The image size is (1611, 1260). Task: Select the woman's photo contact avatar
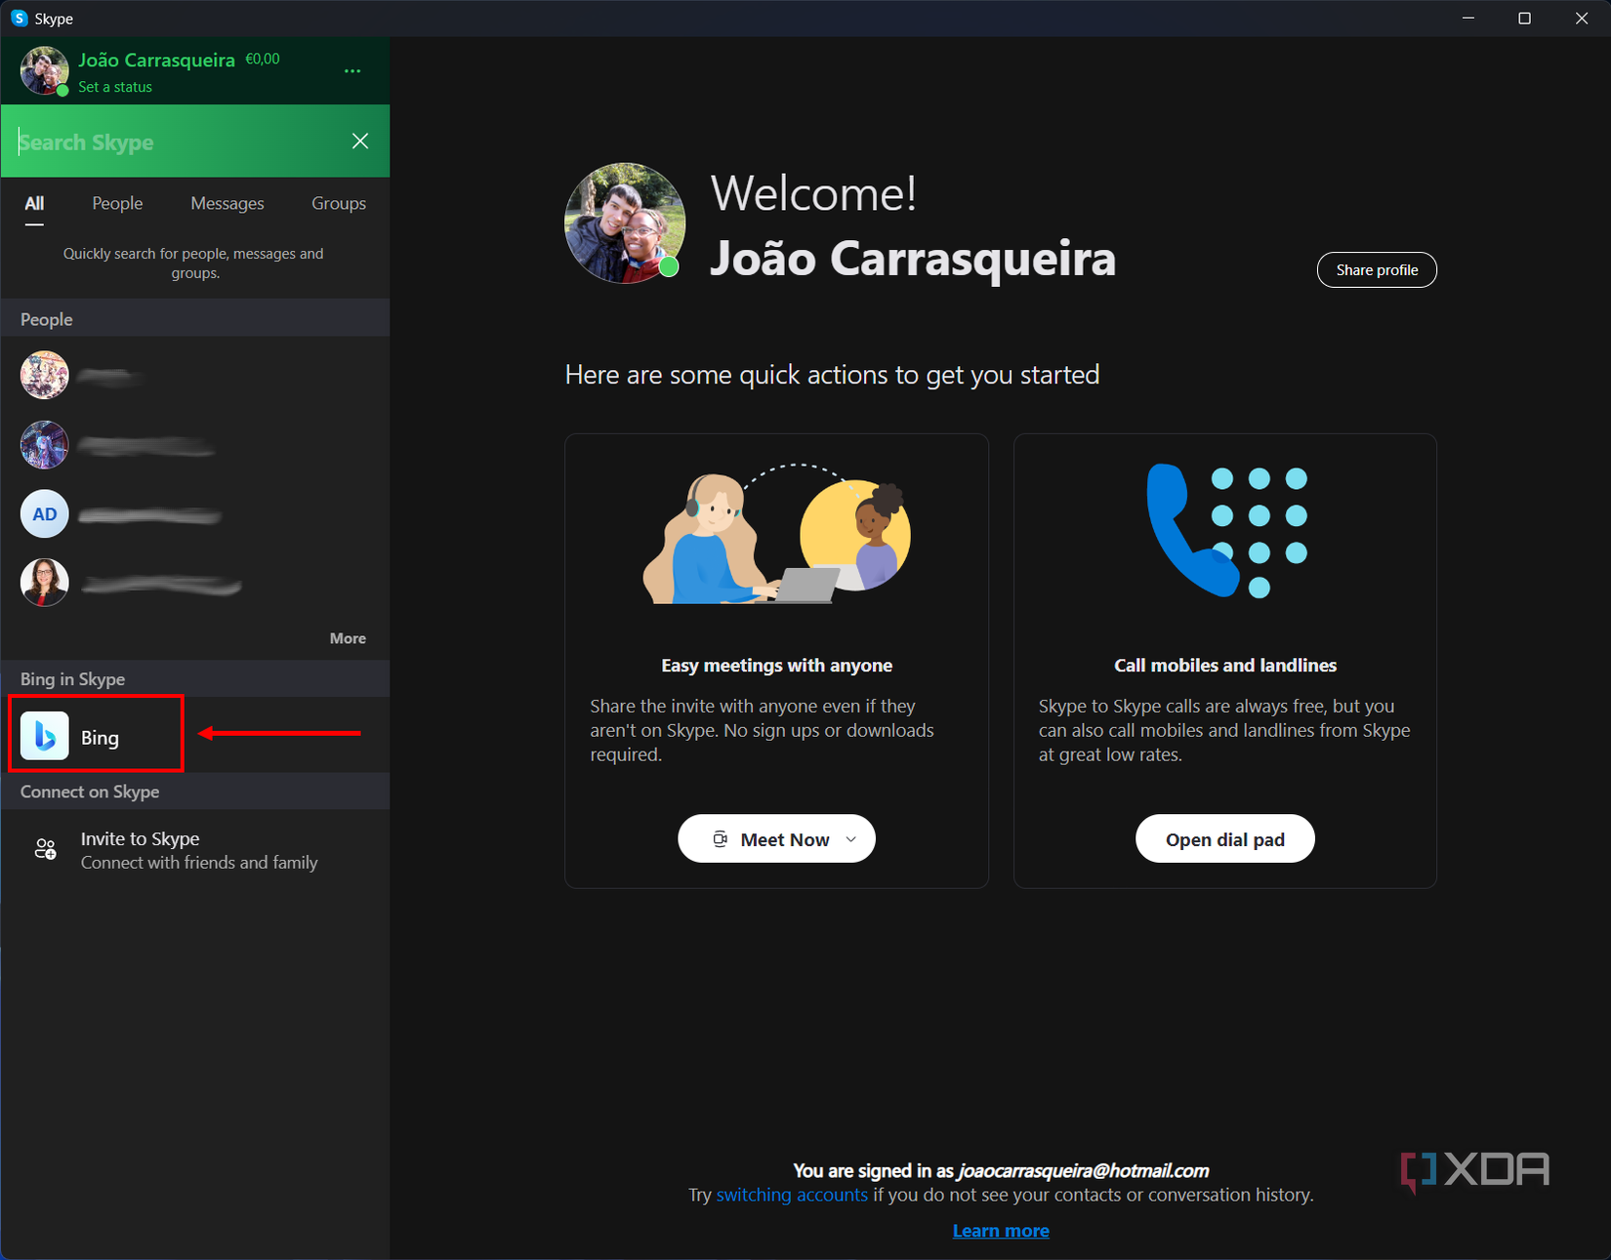click(45, 583)
